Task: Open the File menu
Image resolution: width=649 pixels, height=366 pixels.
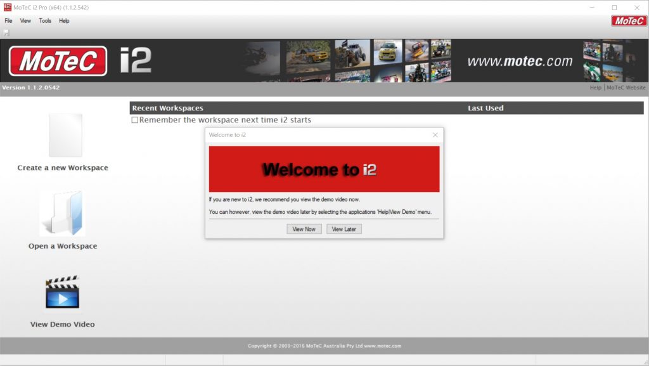Action: tap(8, 21)
